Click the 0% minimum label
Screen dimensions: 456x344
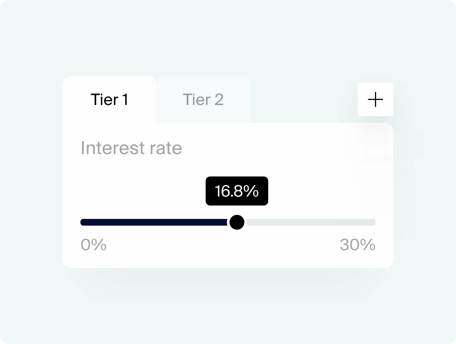pos(93,245)
